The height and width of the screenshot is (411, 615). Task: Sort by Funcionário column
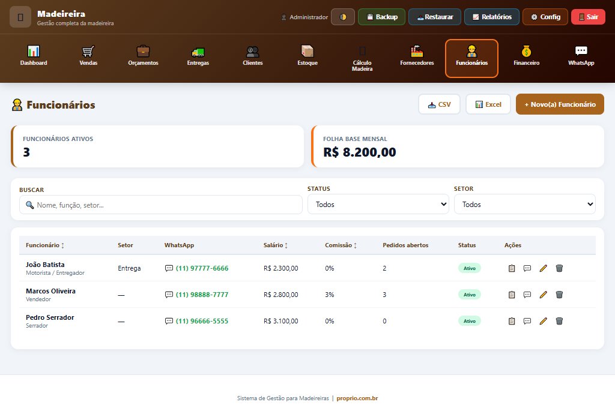click(x=44, y=245)
